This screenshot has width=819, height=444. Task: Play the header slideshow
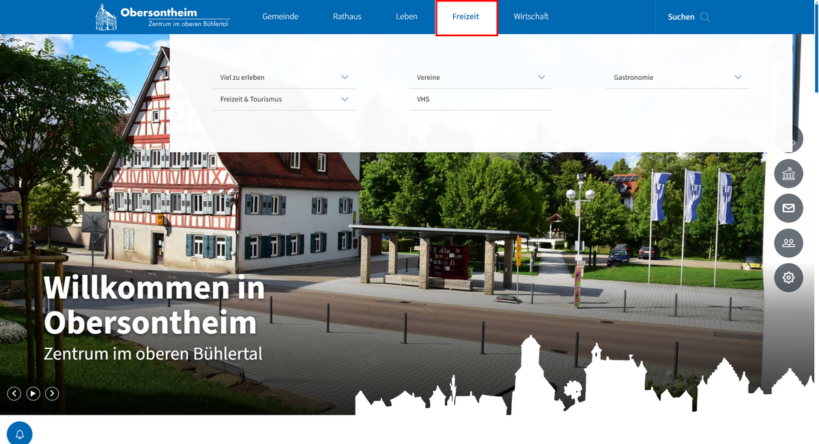click(33, 393)
